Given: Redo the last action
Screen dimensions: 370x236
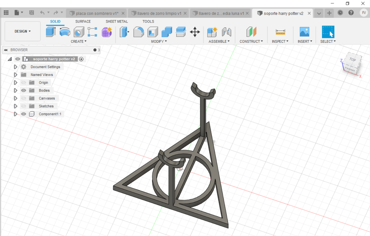Looking at the screenshot, I should [56, 13].
